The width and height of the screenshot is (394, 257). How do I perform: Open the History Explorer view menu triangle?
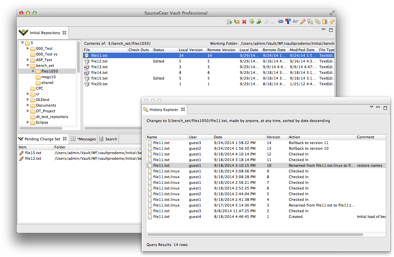pos(371,107)
